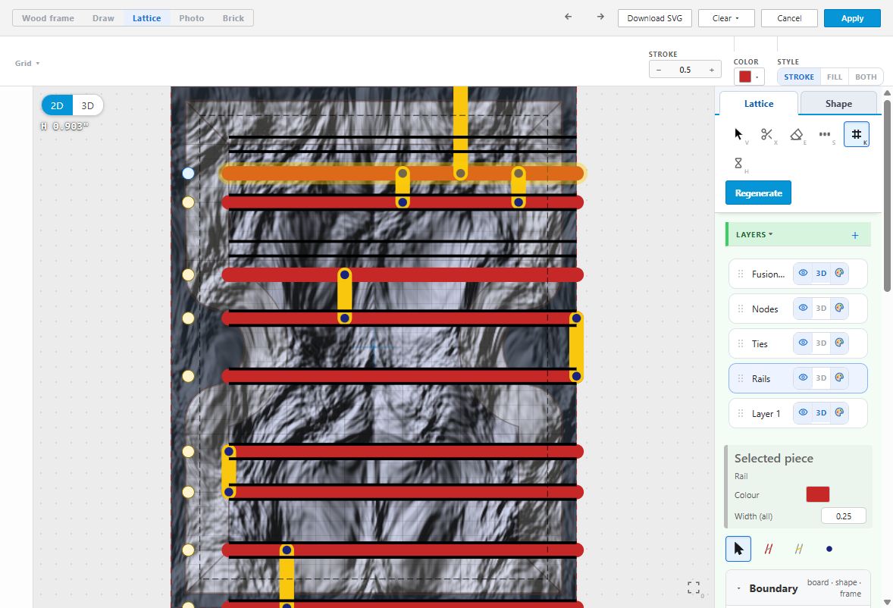Open the Lattice mode tab
The height and width of the screenshot is (608, 893).
pos(146,18)
